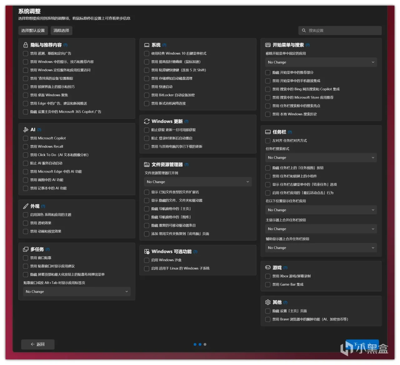Click the help icon beside 隐私与推荐内容
The image size is (400, 365).
(65, 45)
